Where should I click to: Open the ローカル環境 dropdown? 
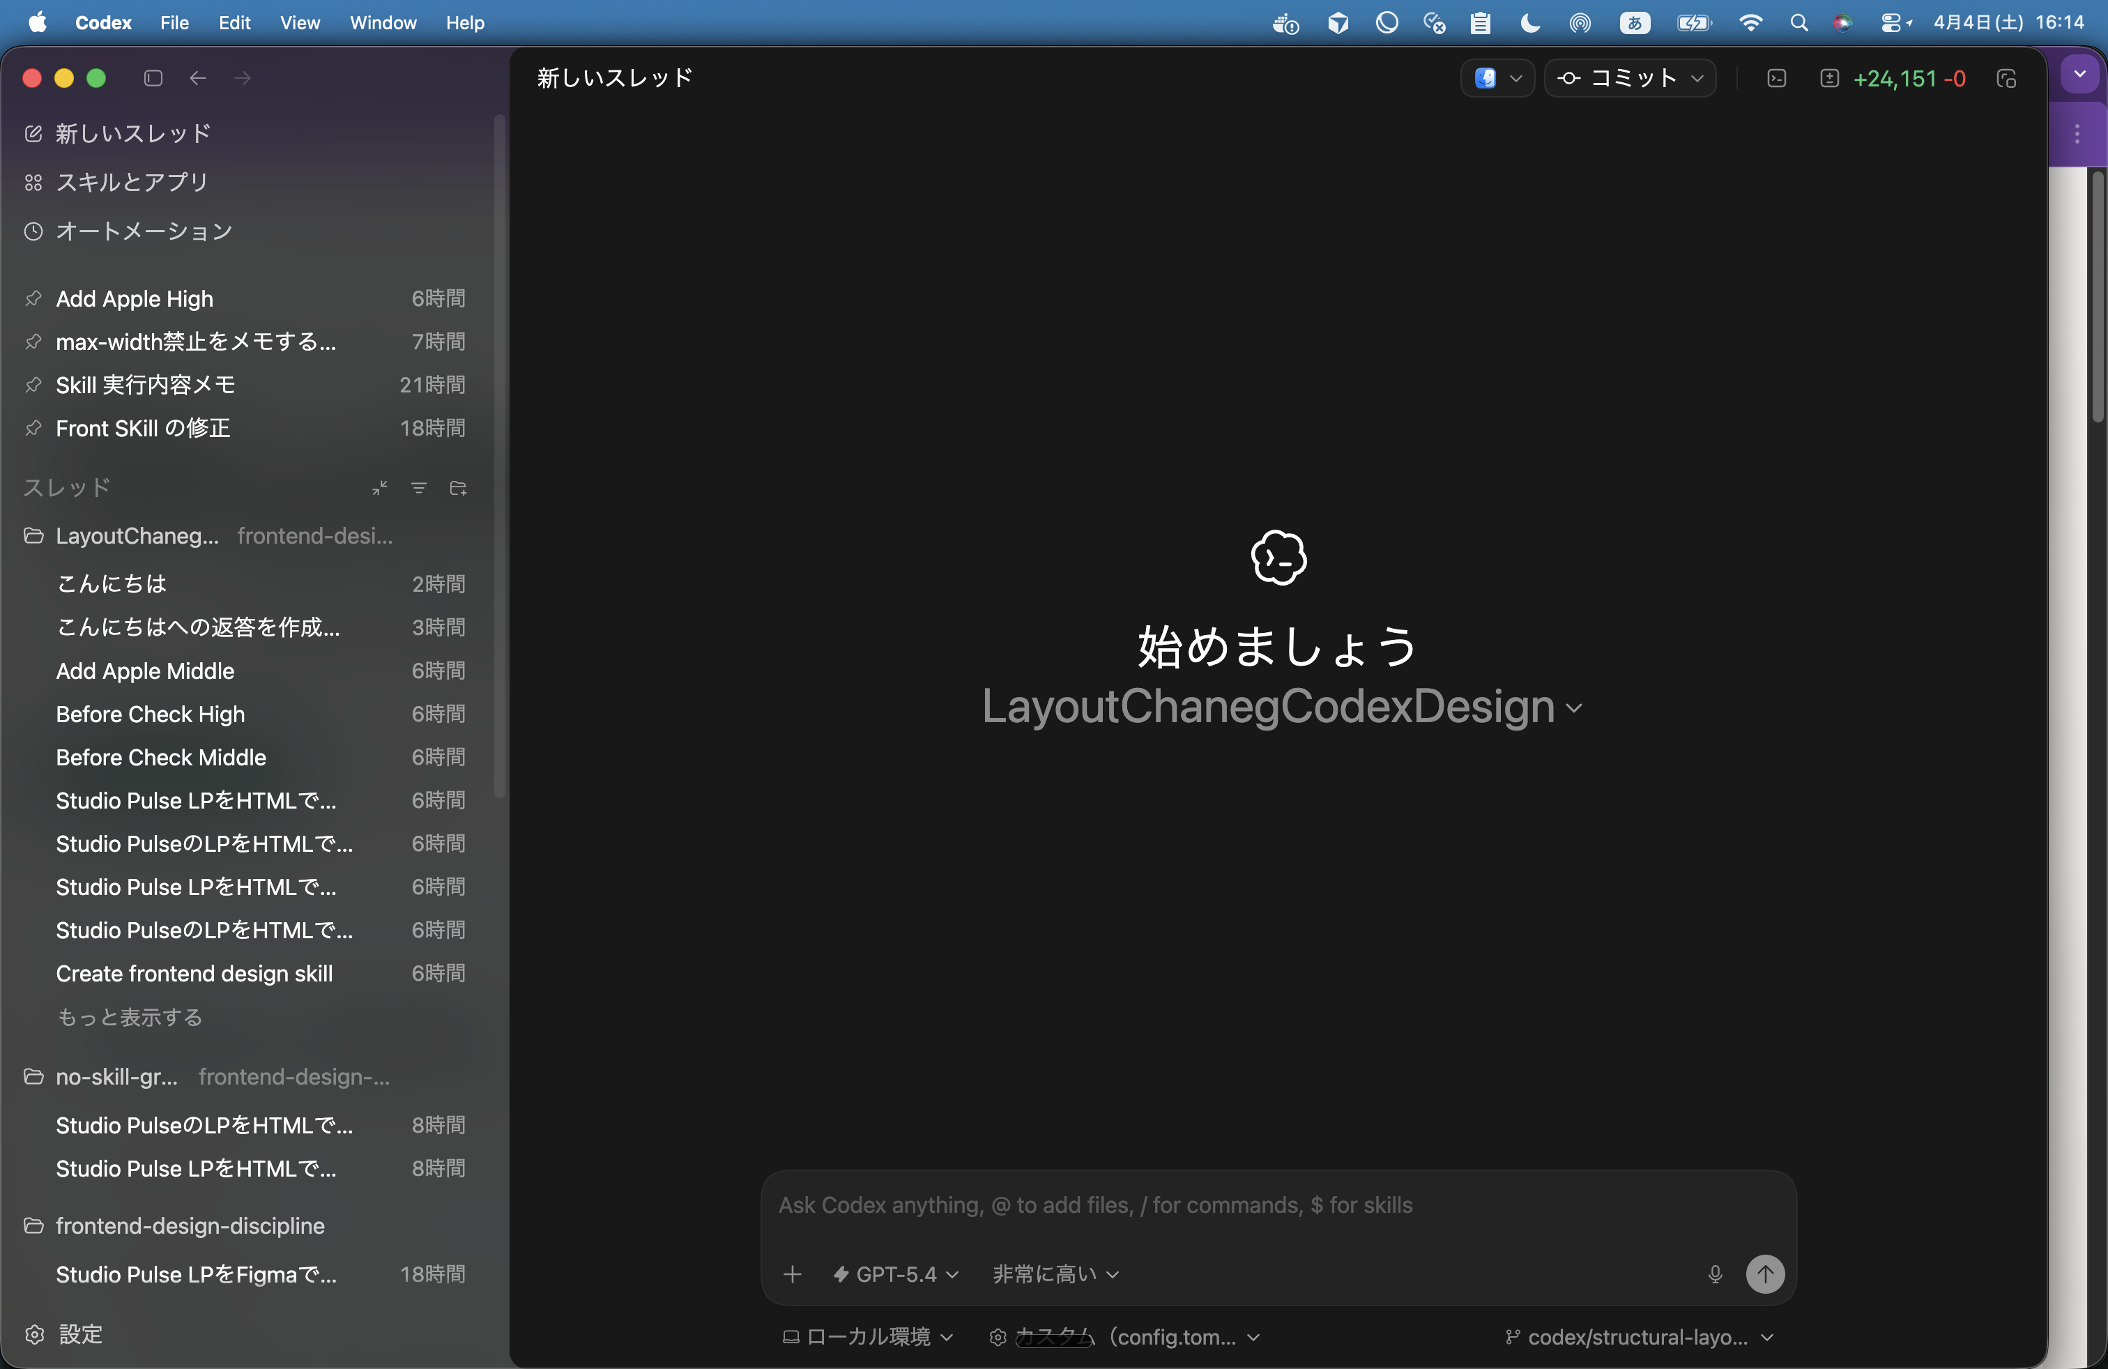pos(868,1336)
